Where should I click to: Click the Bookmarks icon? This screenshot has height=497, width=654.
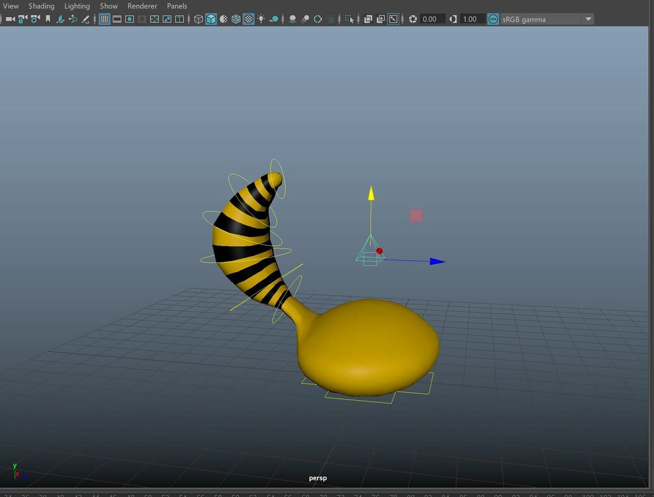pos(48,19)
